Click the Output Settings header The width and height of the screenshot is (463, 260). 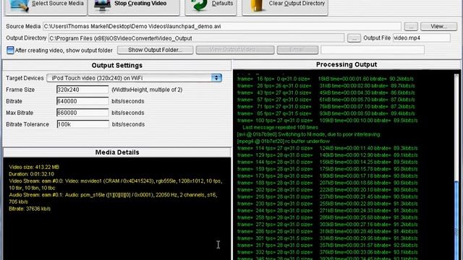(x=117, y=66)
